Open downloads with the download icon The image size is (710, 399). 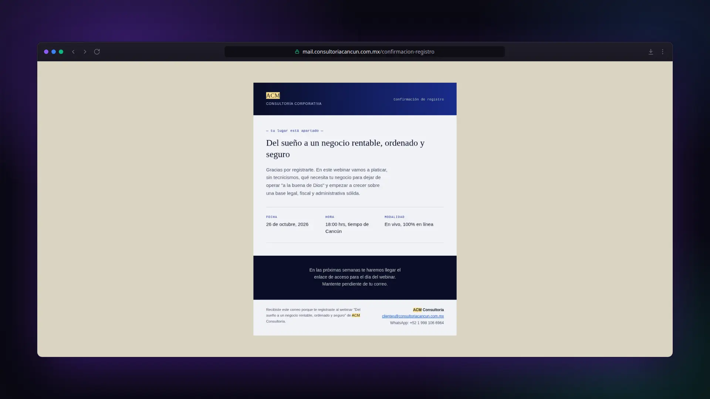coord(651,52)
